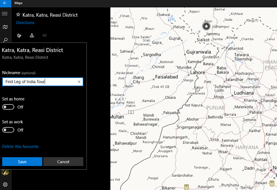This screenshot has width=277, height=190.
Task: Click the pin to Start icon
Action: [x=44, y=36]
